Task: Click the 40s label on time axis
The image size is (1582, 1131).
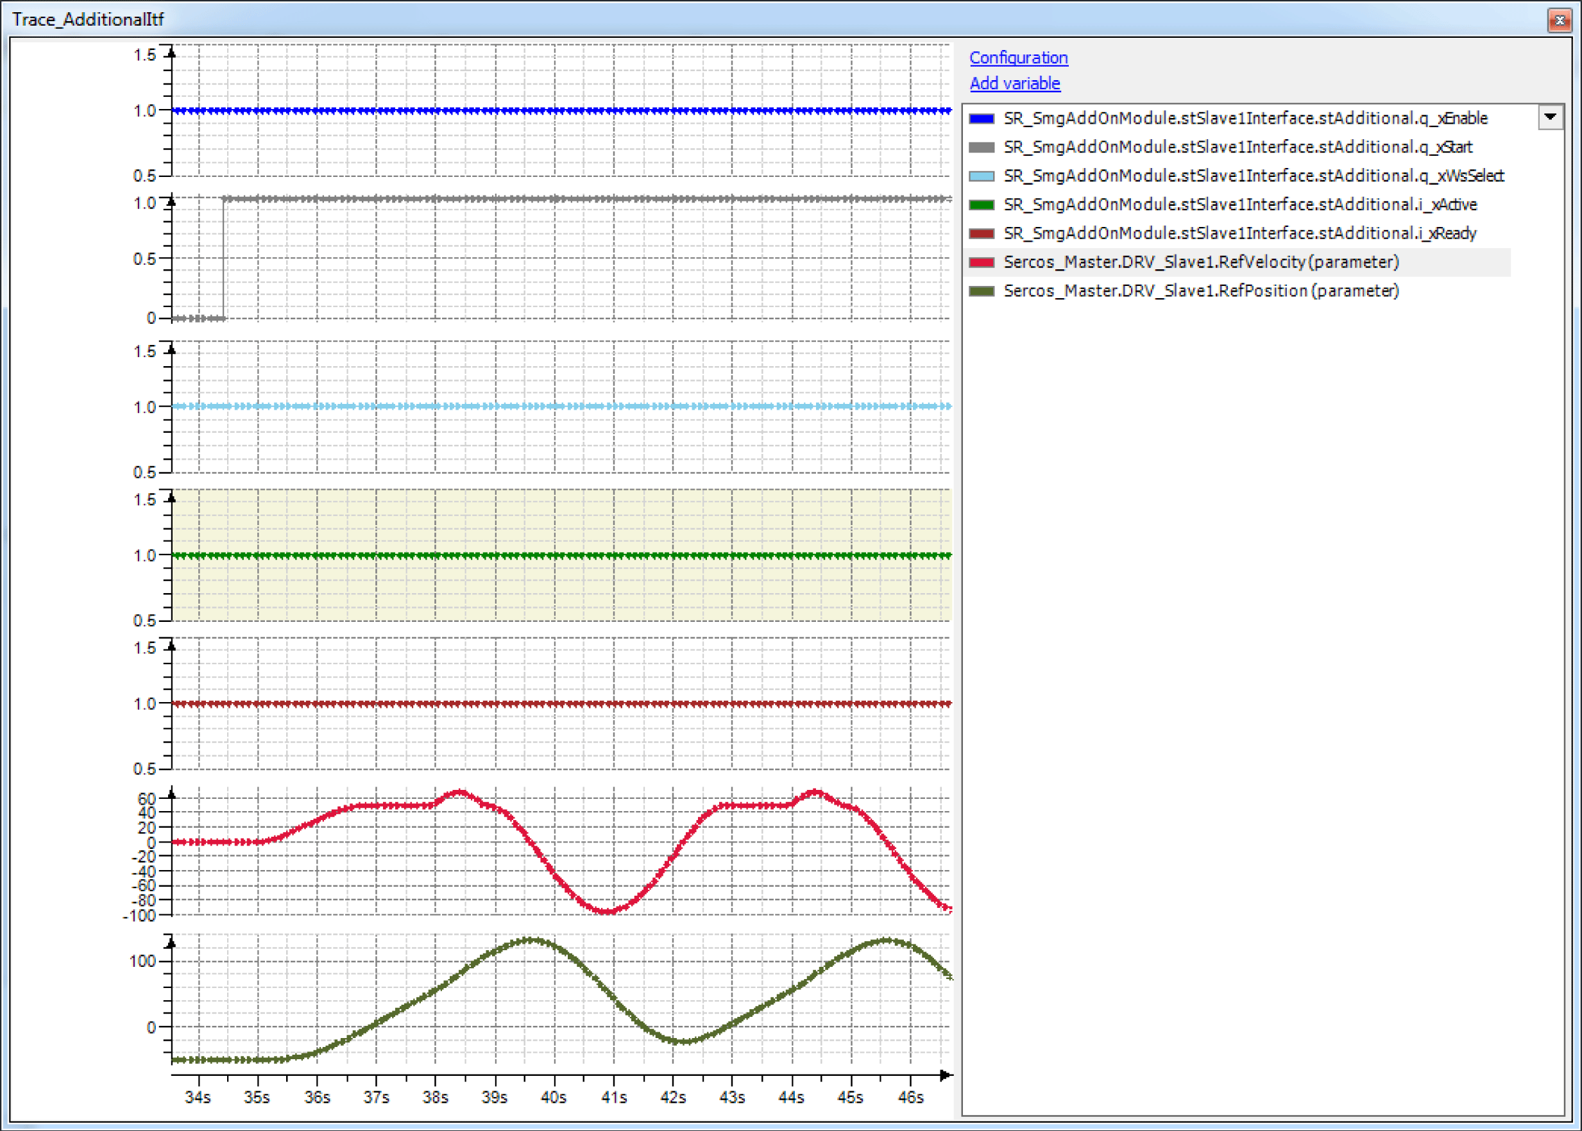Action: coord(554,1098)
